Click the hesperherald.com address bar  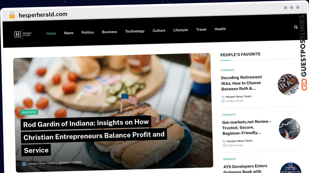43,15
